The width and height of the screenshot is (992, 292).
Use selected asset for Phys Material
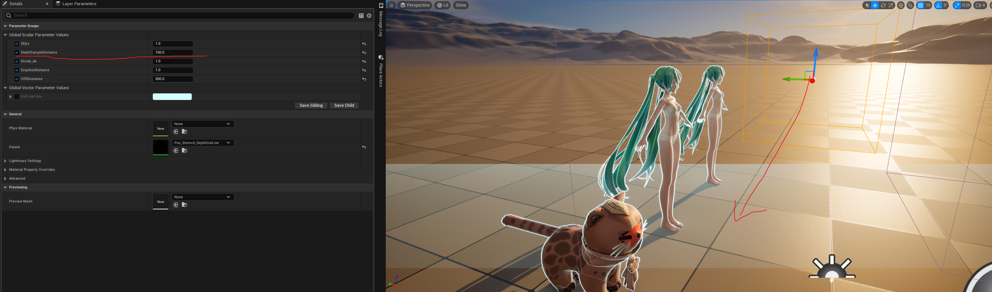coord(176,132)
